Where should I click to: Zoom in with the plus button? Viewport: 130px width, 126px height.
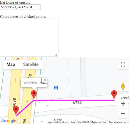[123, 104]
